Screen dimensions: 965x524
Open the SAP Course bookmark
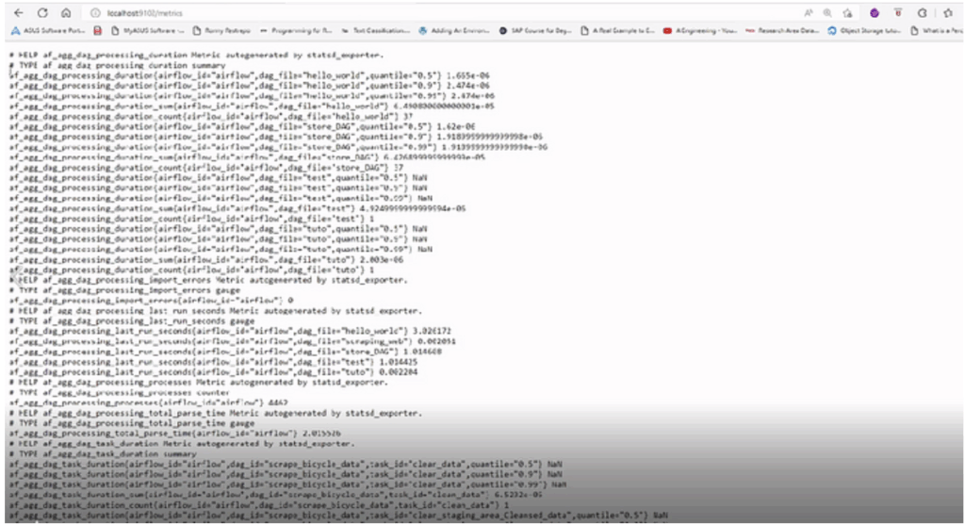(x=537, y=30)
